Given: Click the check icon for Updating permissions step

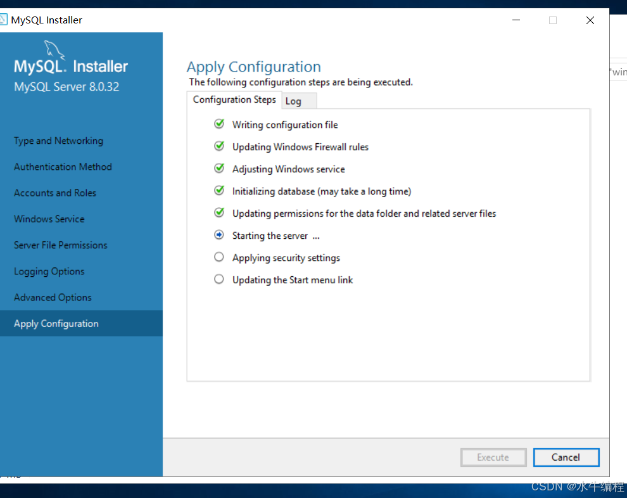Looking at the screenshot, I should pos(219,212).
